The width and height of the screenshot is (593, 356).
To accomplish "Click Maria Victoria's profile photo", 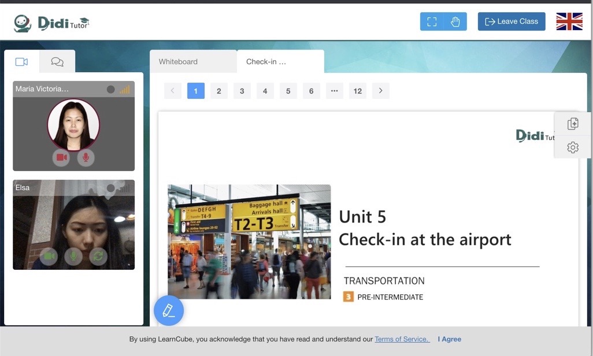I will (x=73, y=125).
